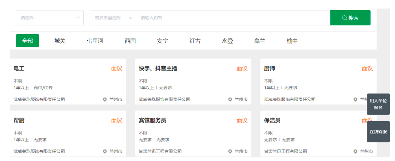Click the location pin icon in 厨师 card
This screenshot has width=395, height=161.
tap(355, 100)
